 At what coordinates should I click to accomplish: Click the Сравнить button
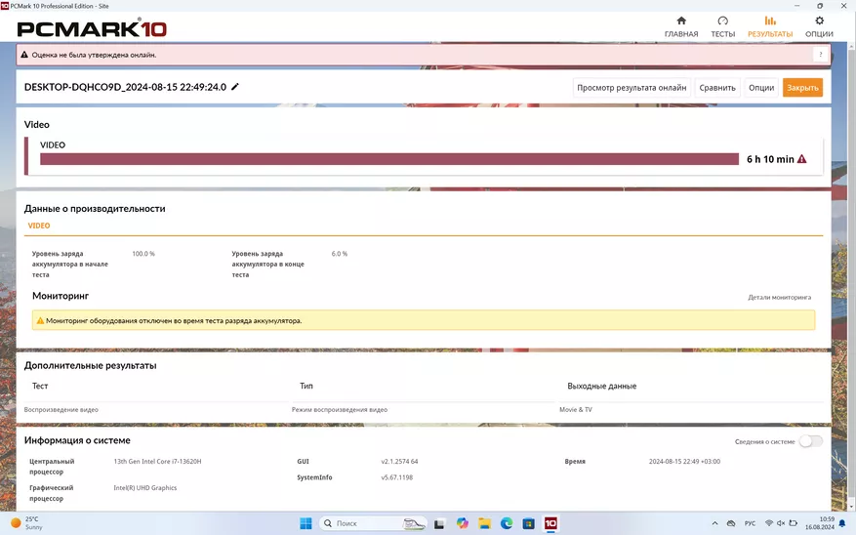coord(717,87)
